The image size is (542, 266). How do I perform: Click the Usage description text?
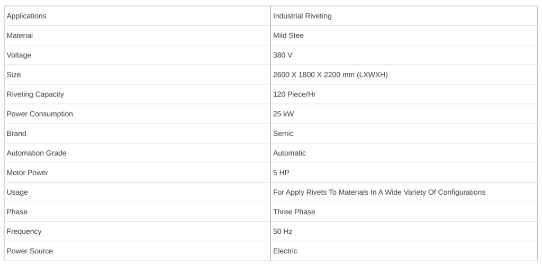pyautogui.click(x=379, y=192)
